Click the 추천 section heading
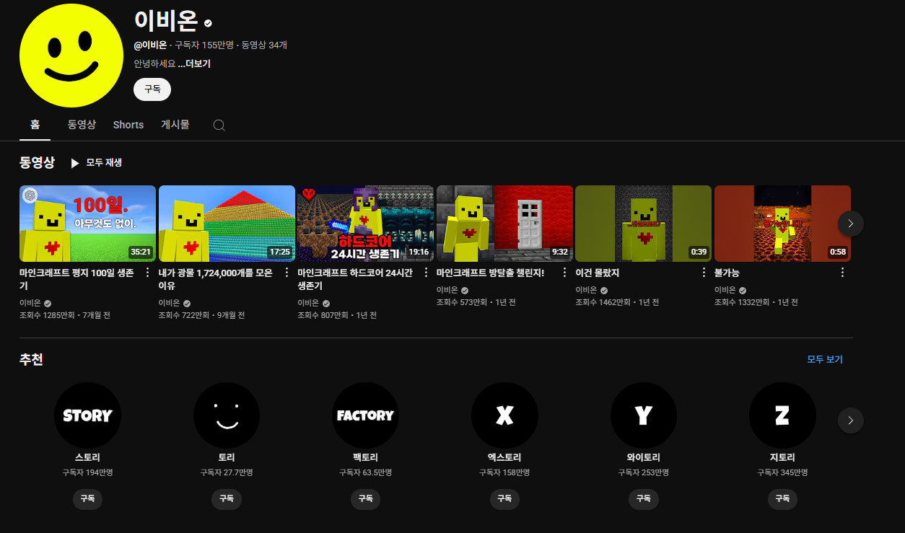 pyautogui.click(x=31, y=359)
